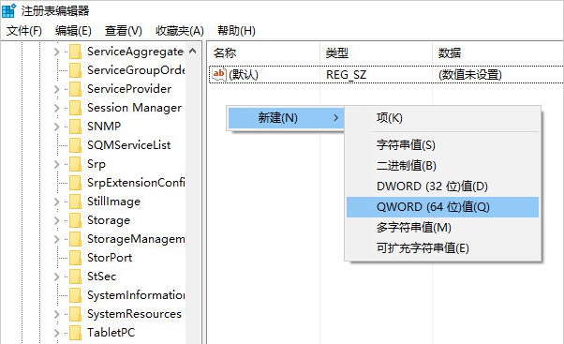The image size is (564, 344).
Task: Click the ServiceAggregate folder icon
Action: click(x=75, y=52)
